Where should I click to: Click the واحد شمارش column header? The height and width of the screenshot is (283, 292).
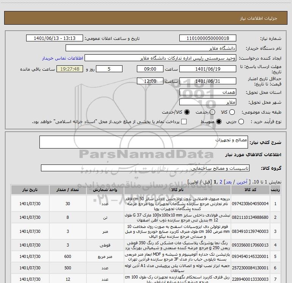pyautogui.click(x=105, y=190)
